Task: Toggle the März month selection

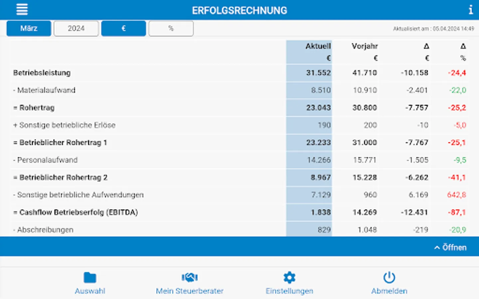Action: tap(29, 28)
